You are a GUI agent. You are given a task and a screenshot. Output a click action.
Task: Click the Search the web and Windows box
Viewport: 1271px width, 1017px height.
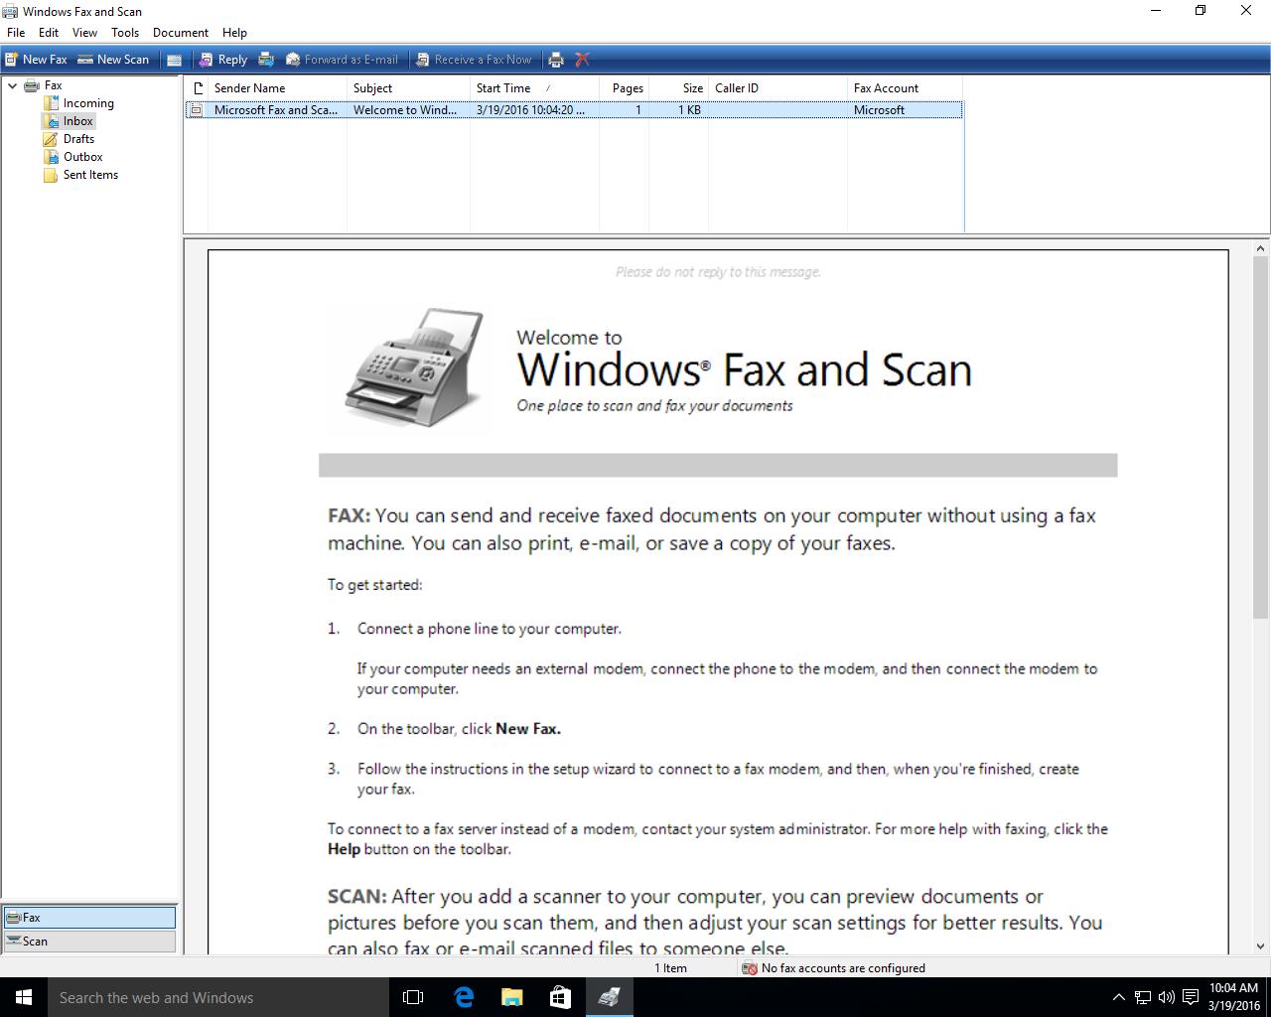tap(218, 997)
